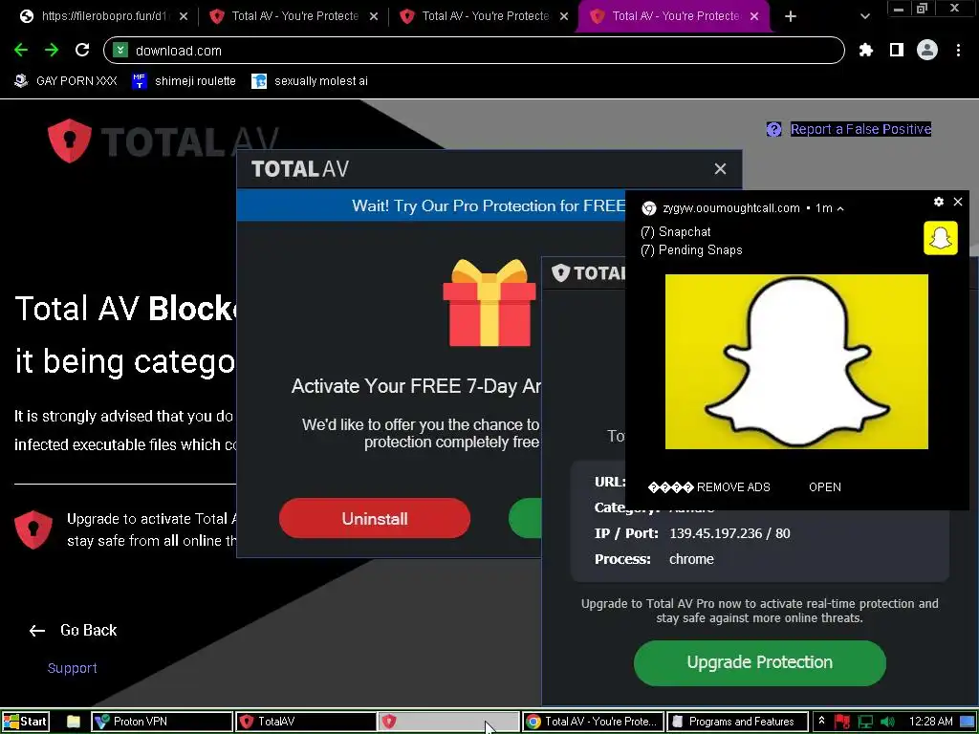Click the red gift box image
Viewport: 979px width, 734px height.
[489, 302]
